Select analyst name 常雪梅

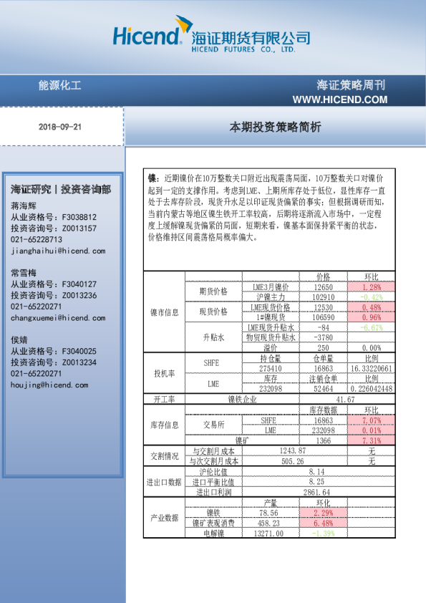[24, 273]
